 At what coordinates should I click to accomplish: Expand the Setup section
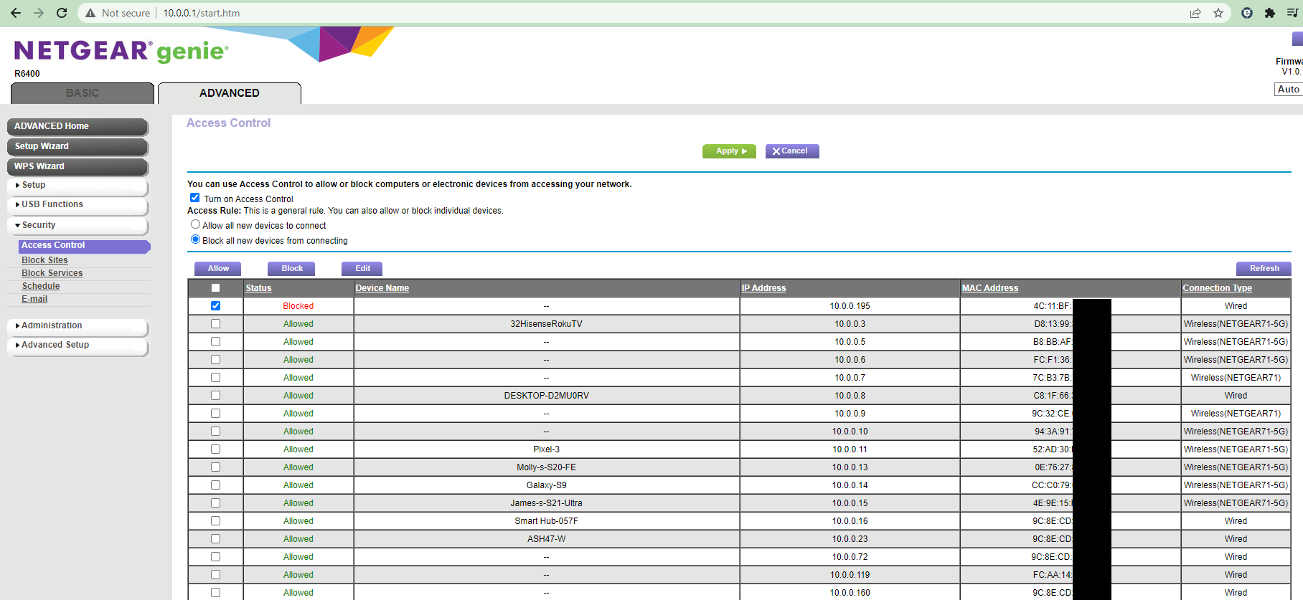(77, 185)
